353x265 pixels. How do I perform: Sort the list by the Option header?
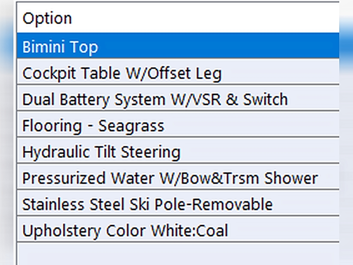(48, 18)
